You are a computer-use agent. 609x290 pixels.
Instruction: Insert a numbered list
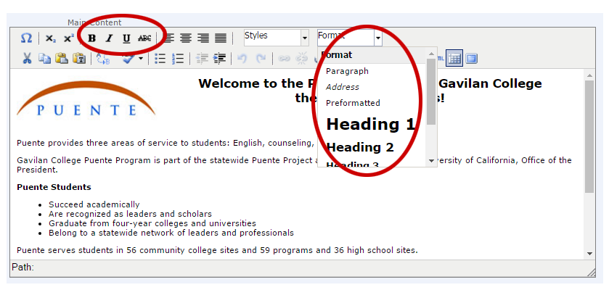(x=178, y=59)
